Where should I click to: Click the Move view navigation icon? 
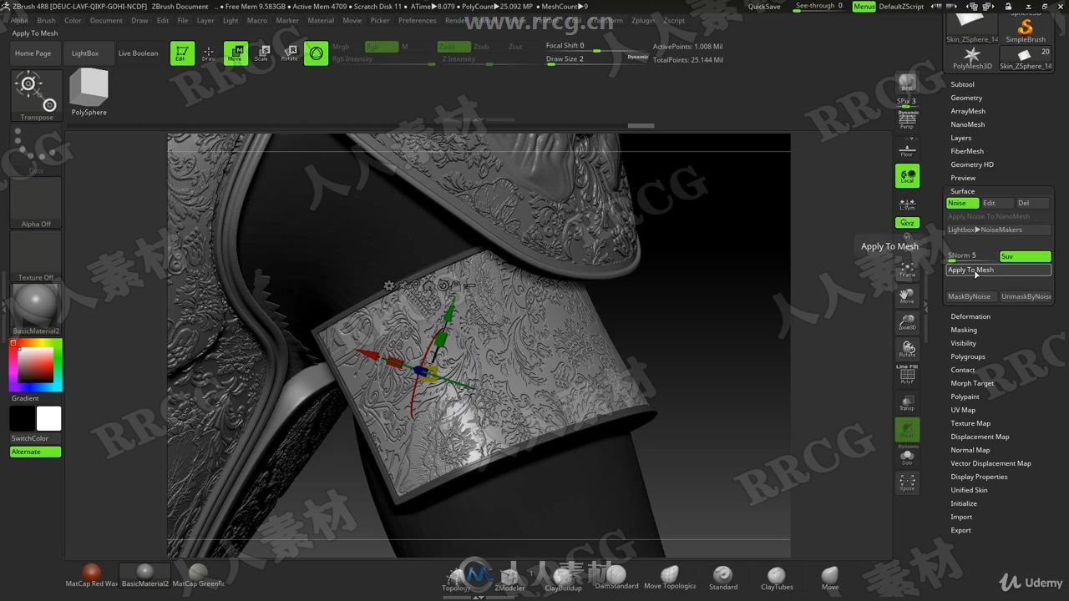[x=907, y=295]
